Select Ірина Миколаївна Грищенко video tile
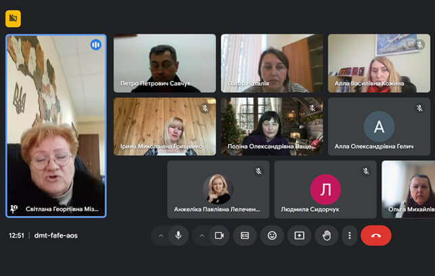This screenshot has height=276, width=435. [164, 126]
